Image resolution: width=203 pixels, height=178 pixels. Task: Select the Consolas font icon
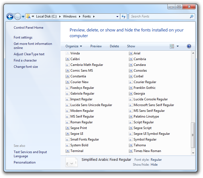(x=131, y=71)
